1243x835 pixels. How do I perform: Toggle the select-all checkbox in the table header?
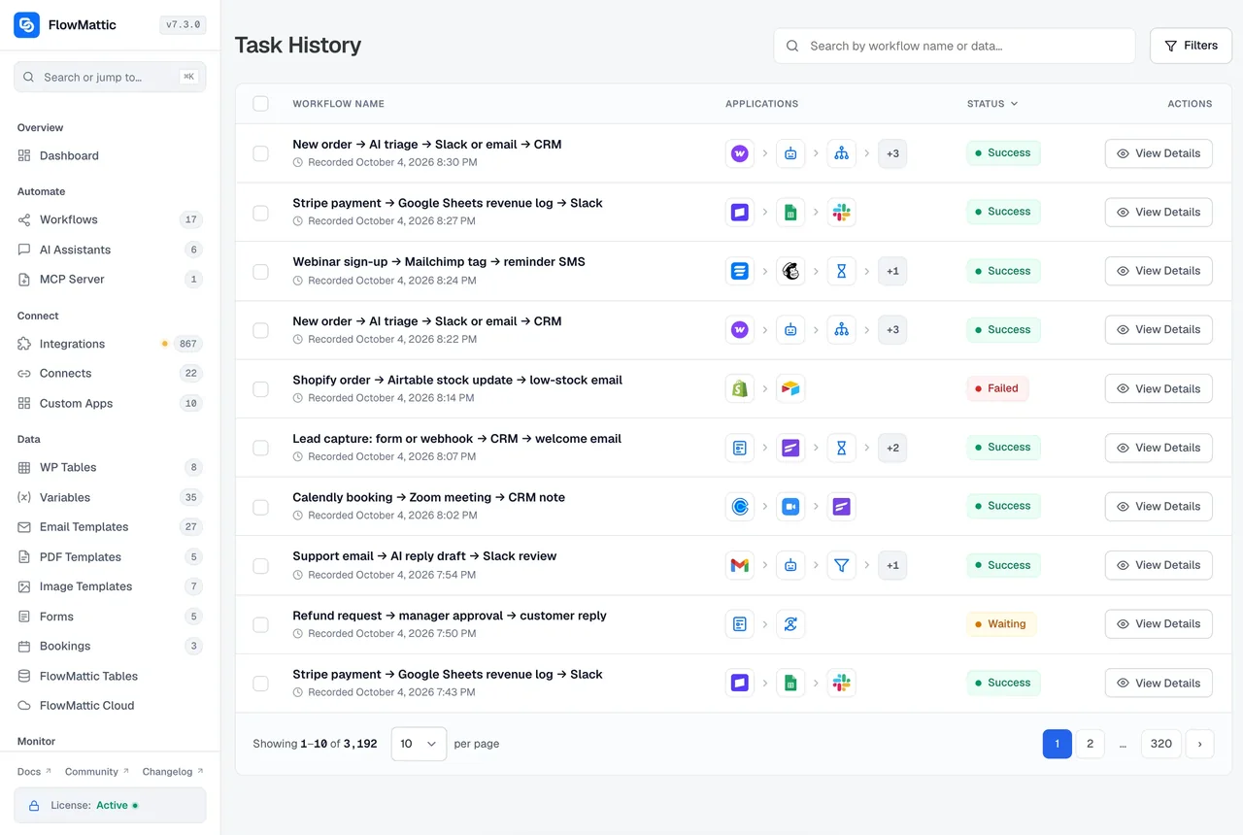[x=260, y=104]
